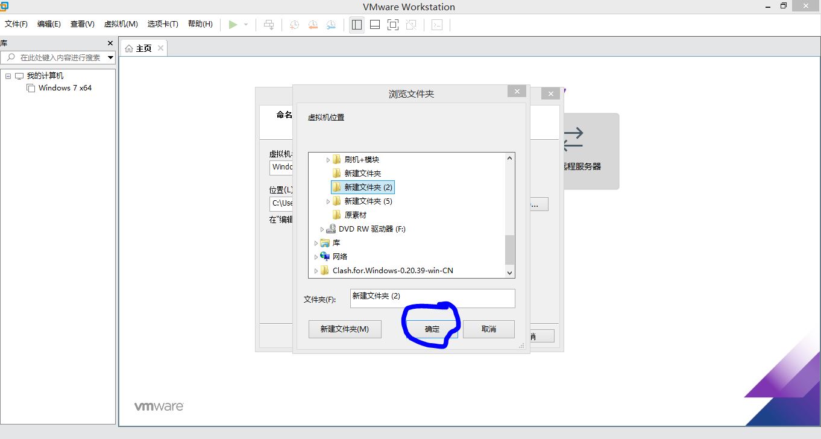Click the enter full screen icon
The height and width of the screenshot is (439, 821).
(393, 25)
